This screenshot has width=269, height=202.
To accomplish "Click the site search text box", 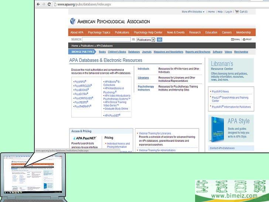I will [x=106, y=40].
